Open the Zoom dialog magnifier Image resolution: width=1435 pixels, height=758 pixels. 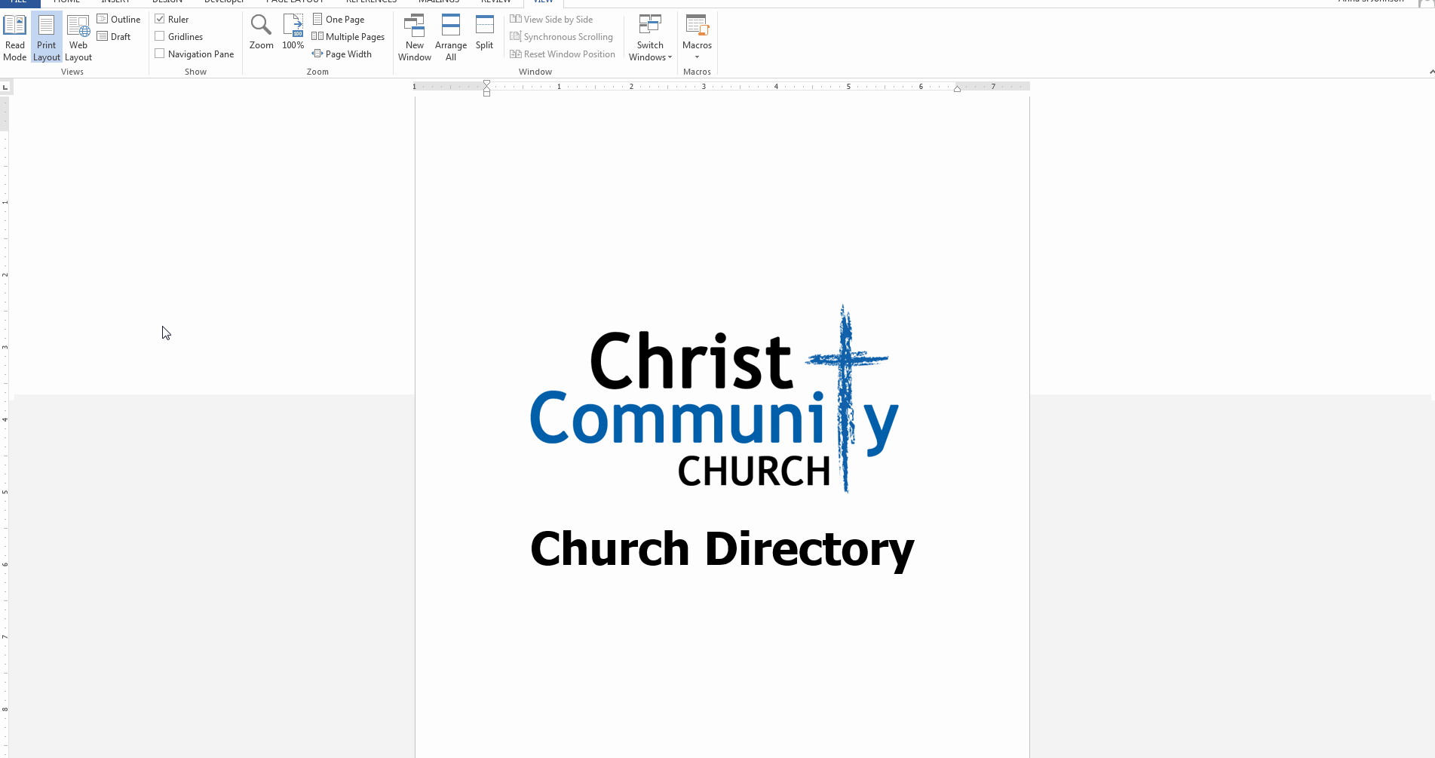(262, 32)
